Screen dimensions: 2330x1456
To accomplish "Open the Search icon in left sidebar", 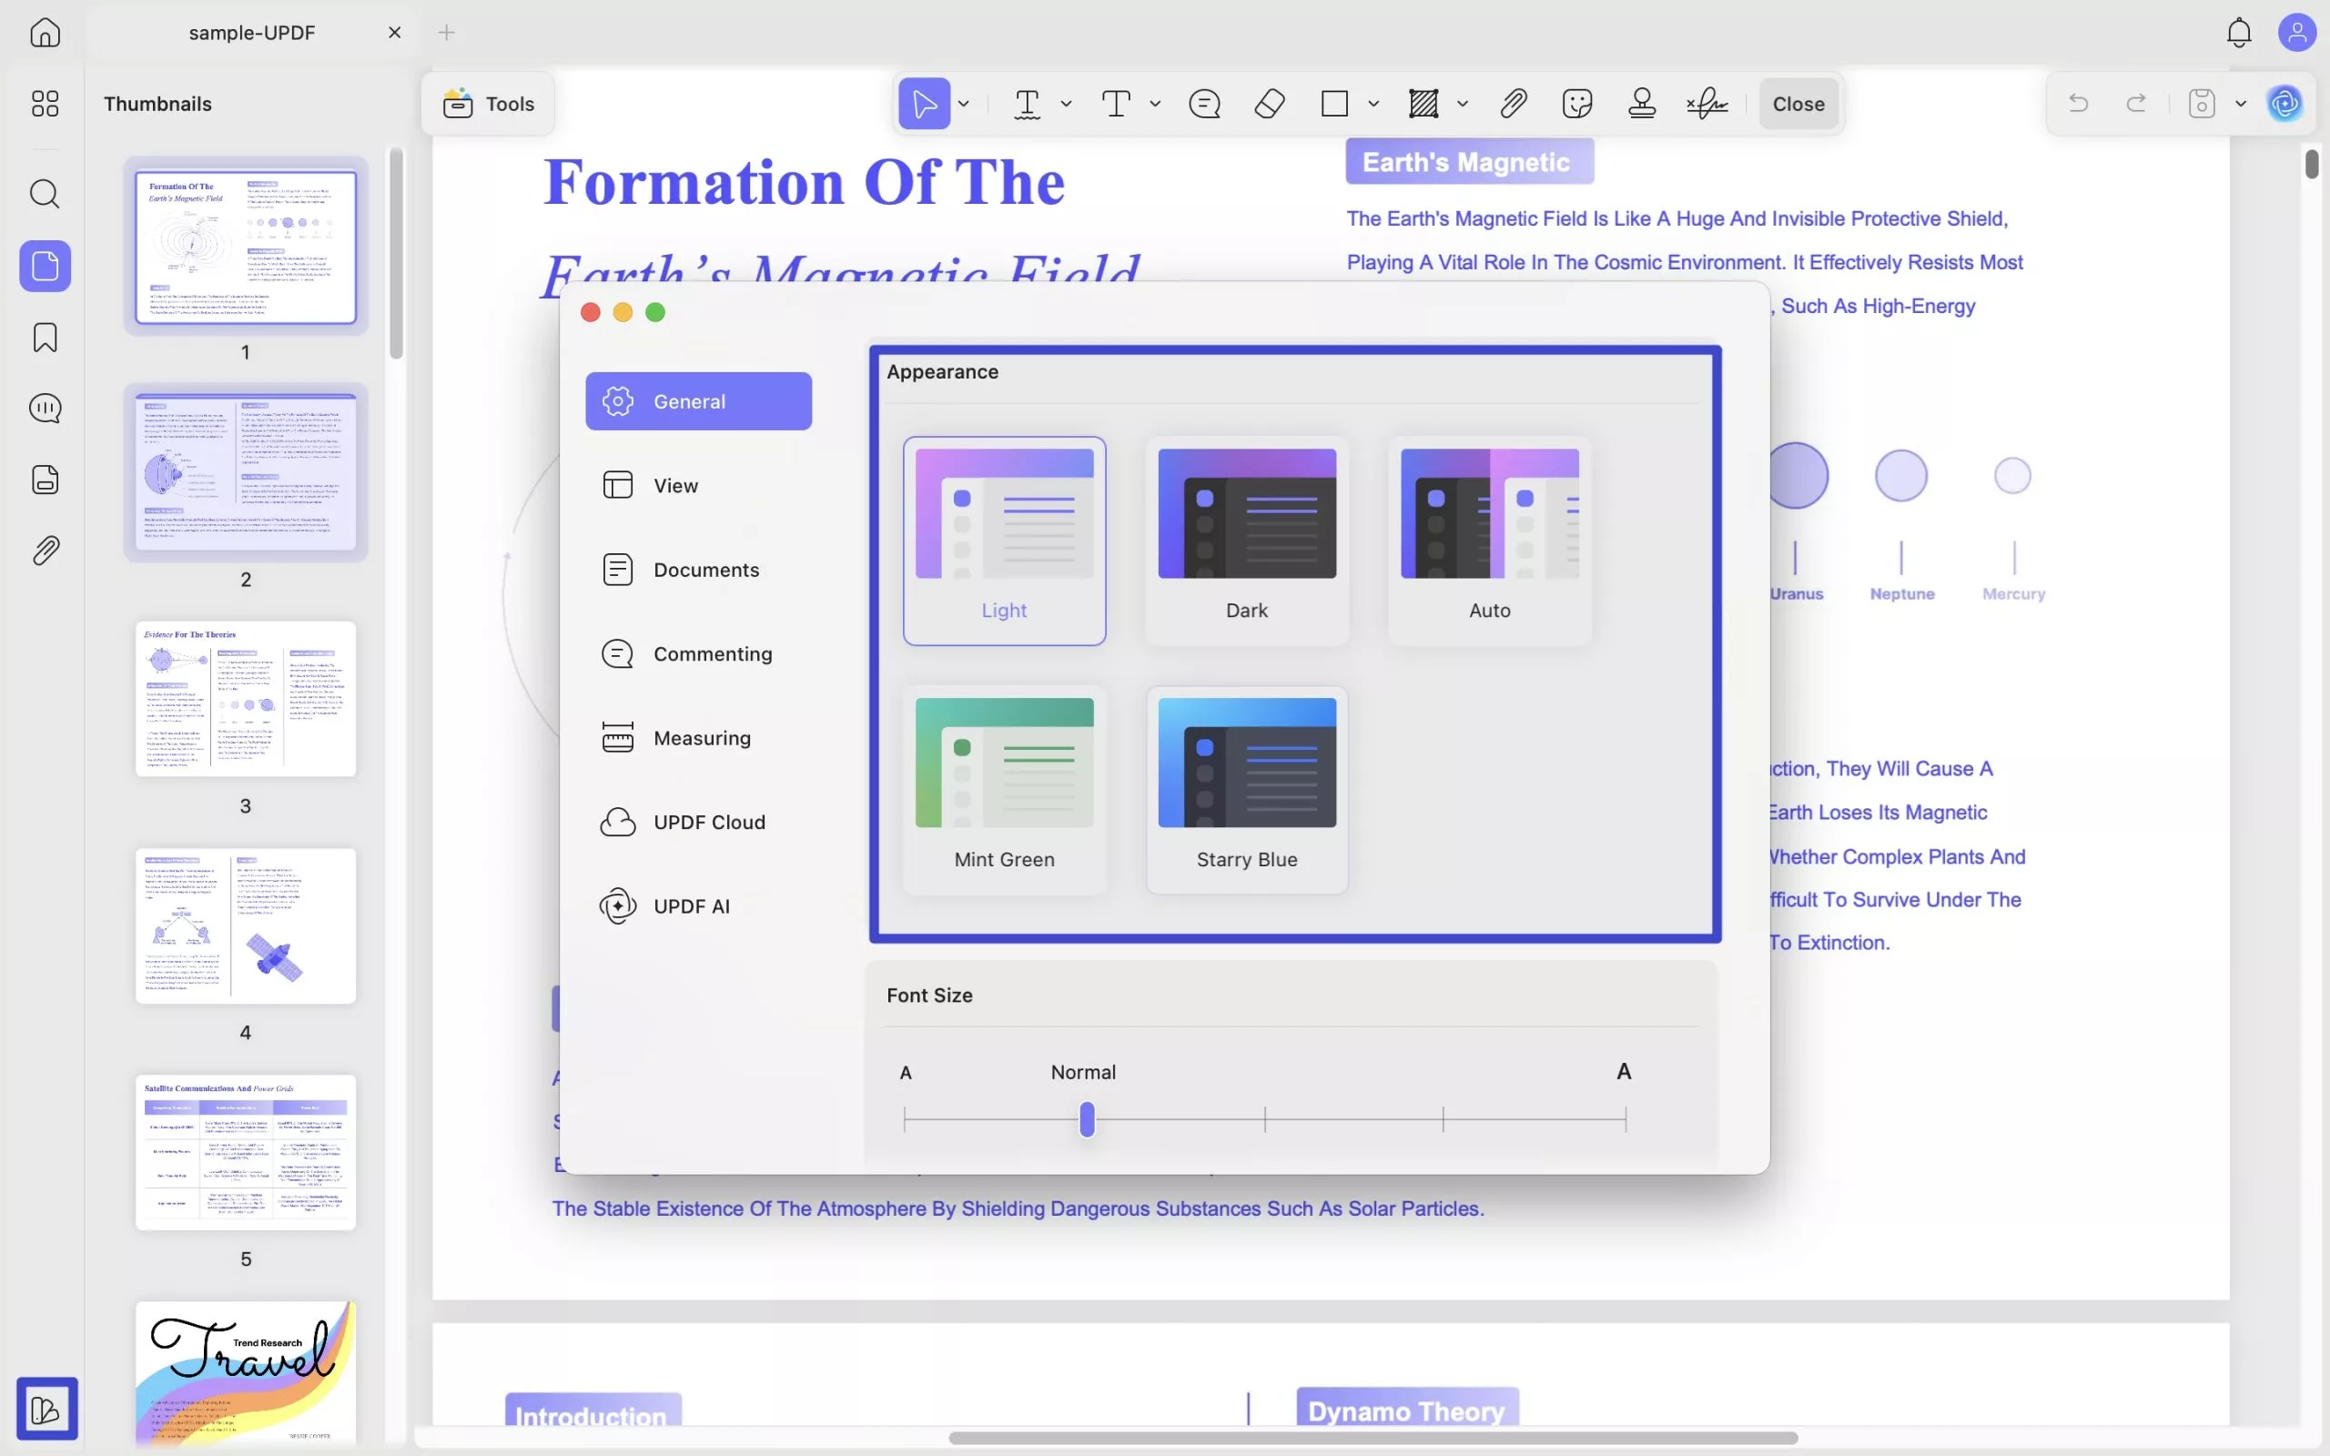I will point(46,194).
